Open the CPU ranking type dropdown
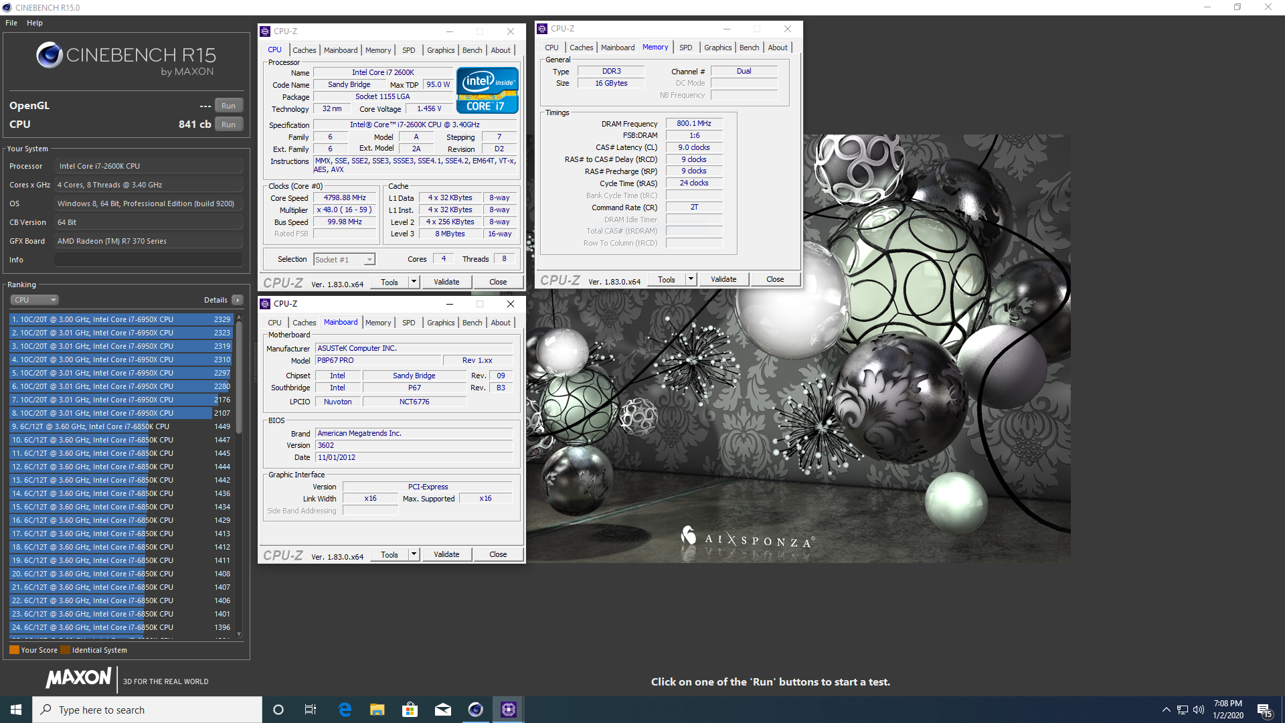Viewport: 1285px width, 723px height. (x=35, y=300)
